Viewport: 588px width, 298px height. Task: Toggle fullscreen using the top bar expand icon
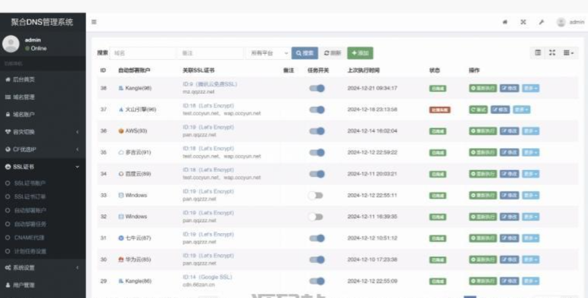point(523,22)
